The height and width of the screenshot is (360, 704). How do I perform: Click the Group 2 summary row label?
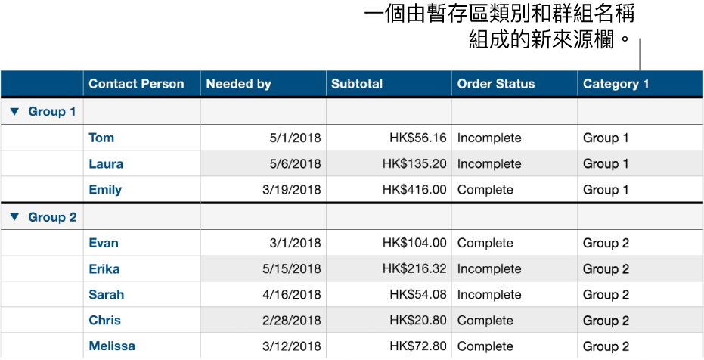52,218
